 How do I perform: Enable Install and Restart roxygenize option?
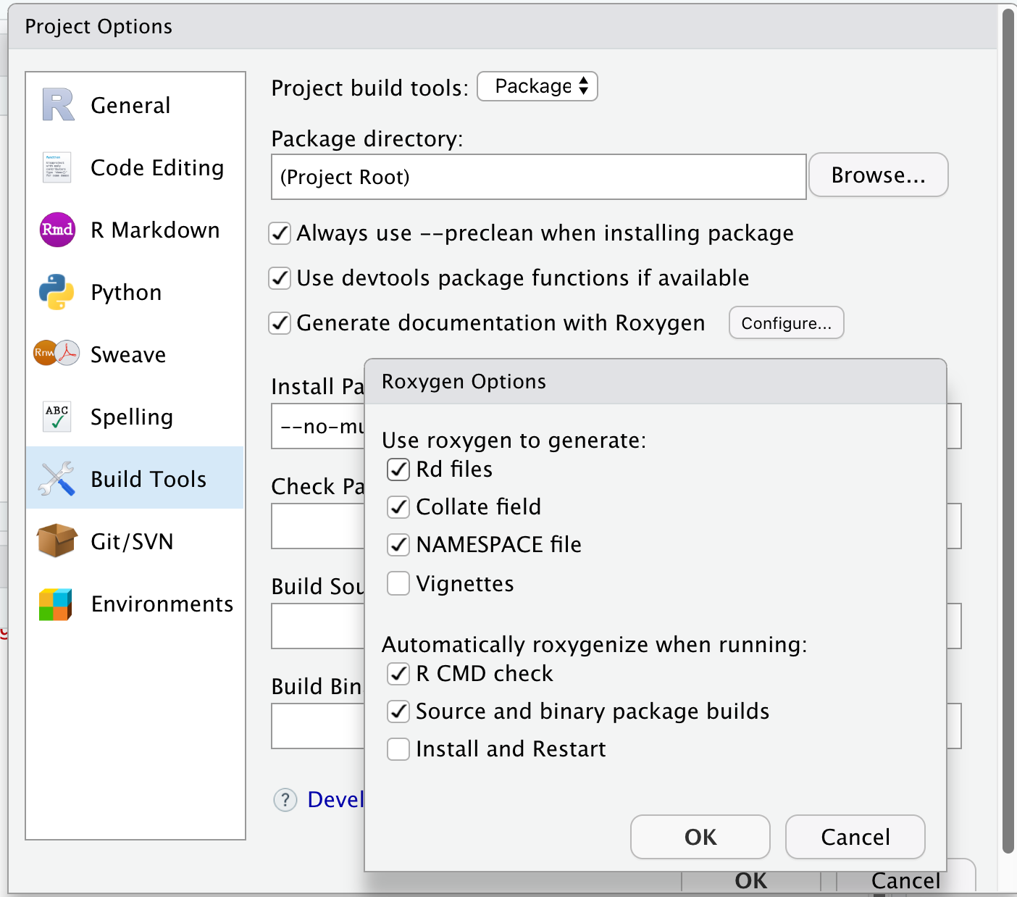coord(398,748)
